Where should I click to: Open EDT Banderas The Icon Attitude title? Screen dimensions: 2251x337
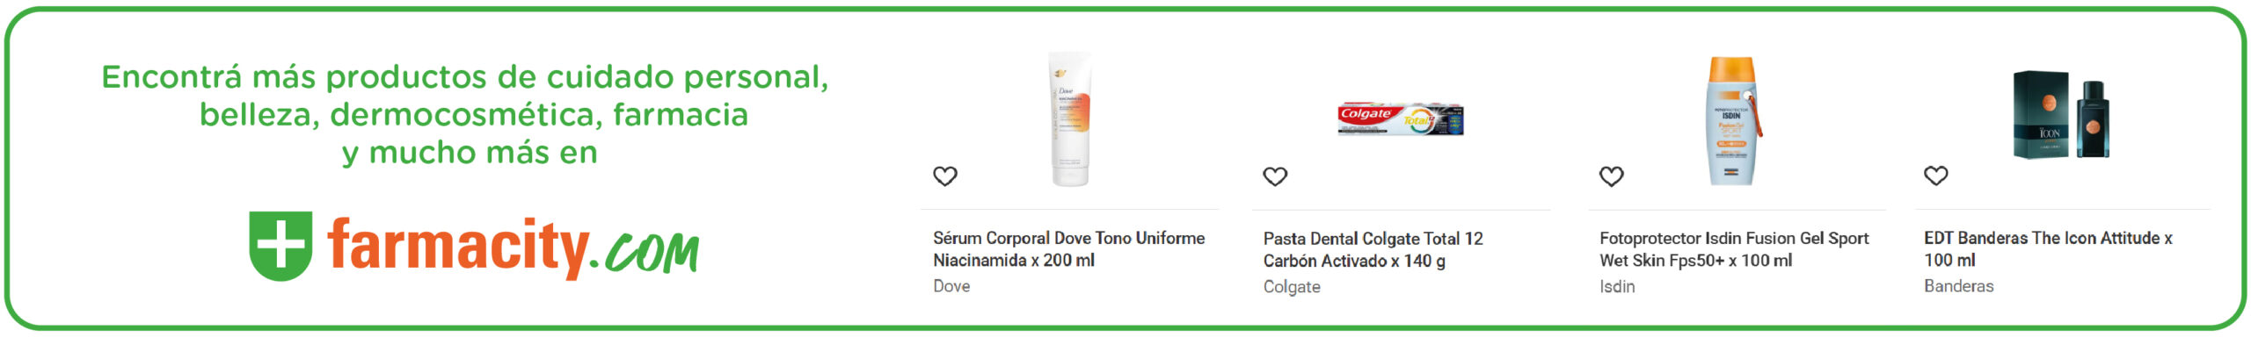(x=2048, y=249)
